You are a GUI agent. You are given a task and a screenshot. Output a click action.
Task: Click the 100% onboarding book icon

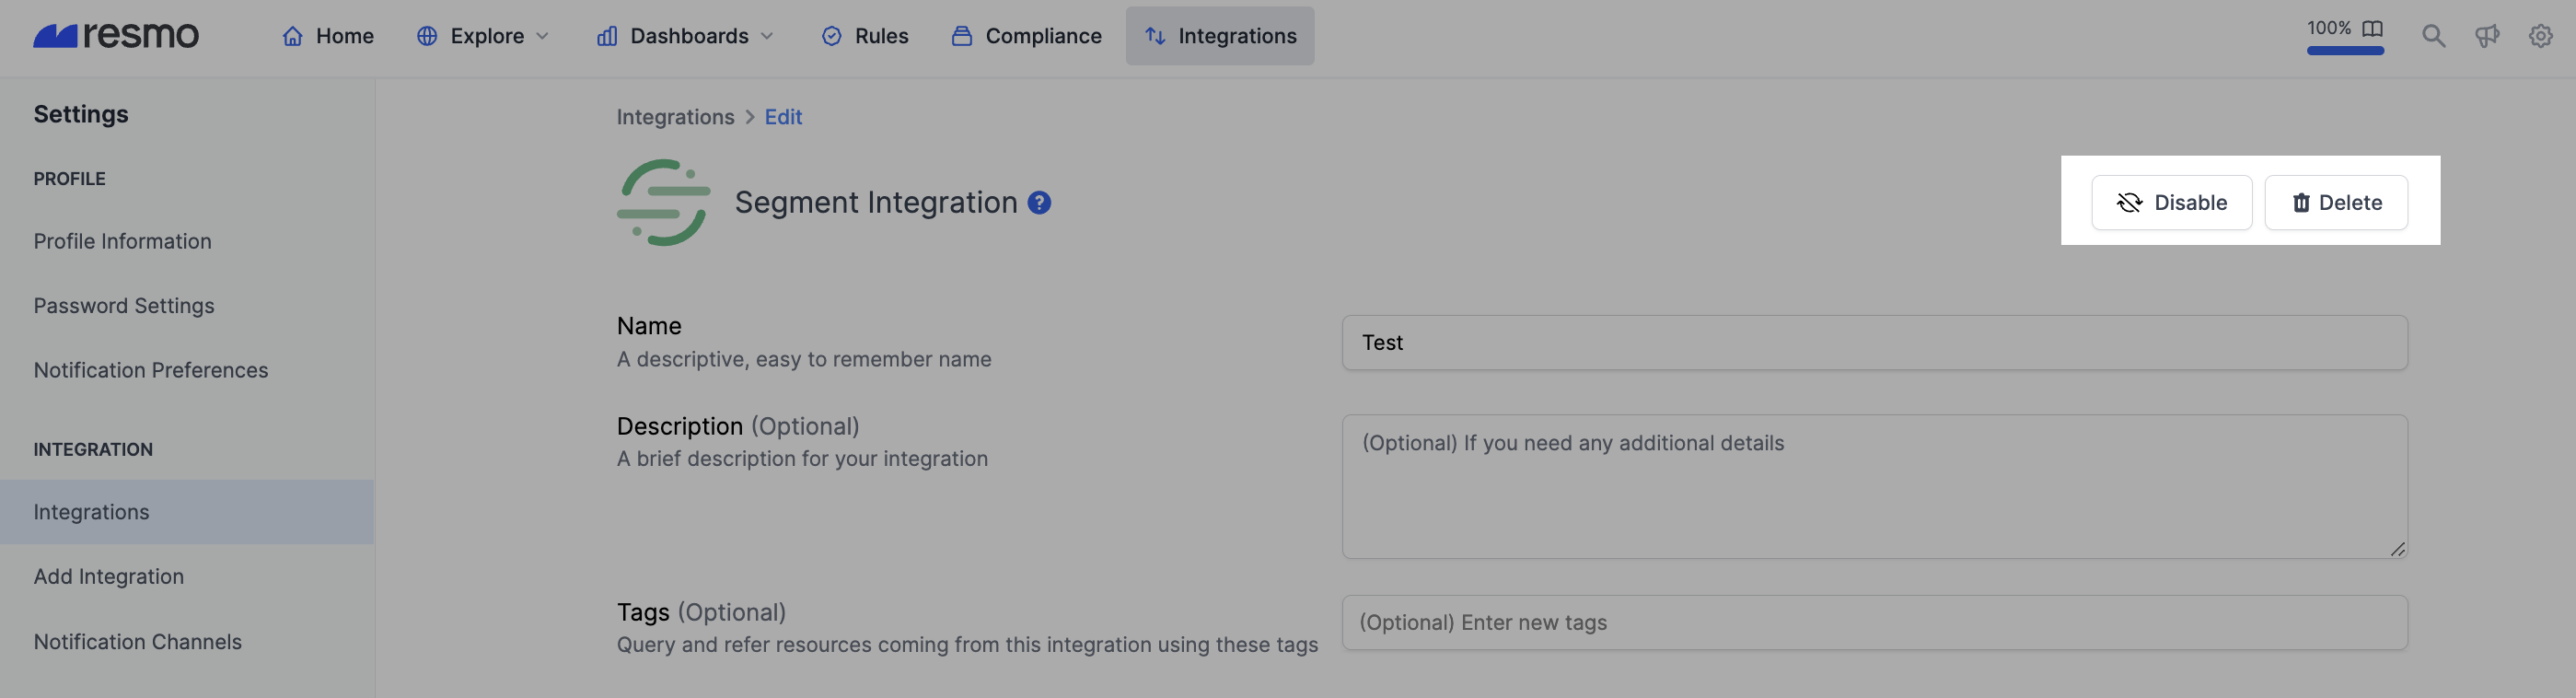(2372, 28)
